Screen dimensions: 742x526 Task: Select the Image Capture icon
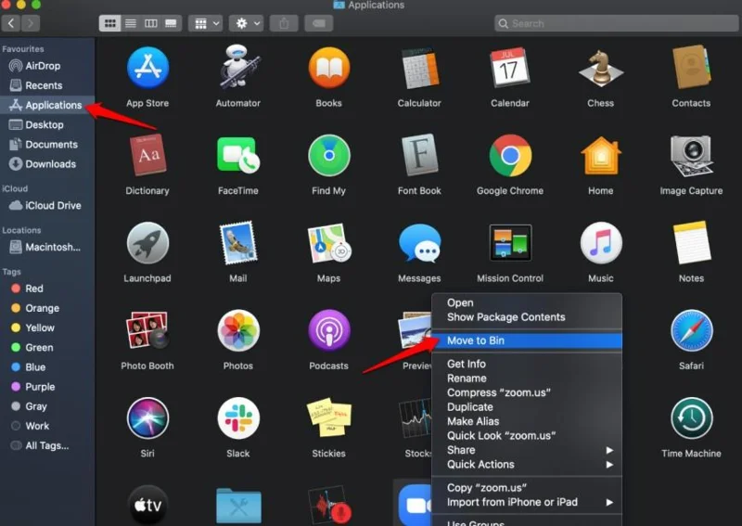[x=691, y=155]
